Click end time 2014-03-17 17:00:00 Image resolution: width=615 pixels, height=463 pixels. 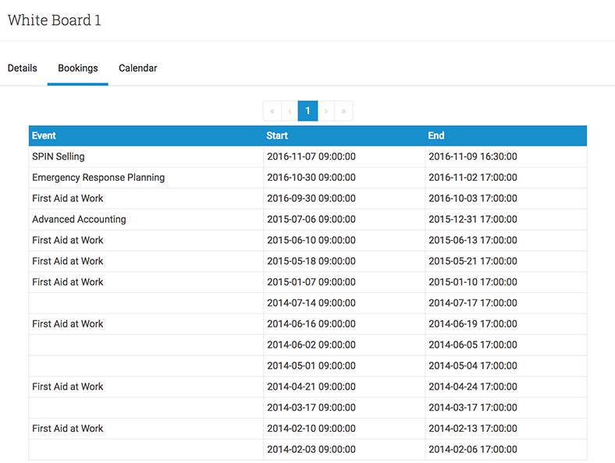coord(473,408)
